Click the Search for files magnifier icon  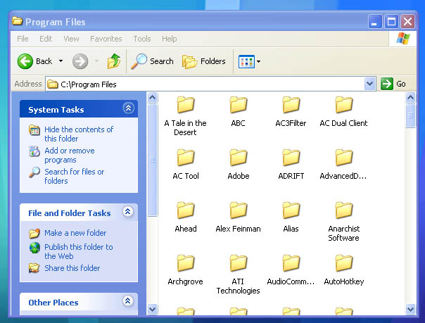34,172
